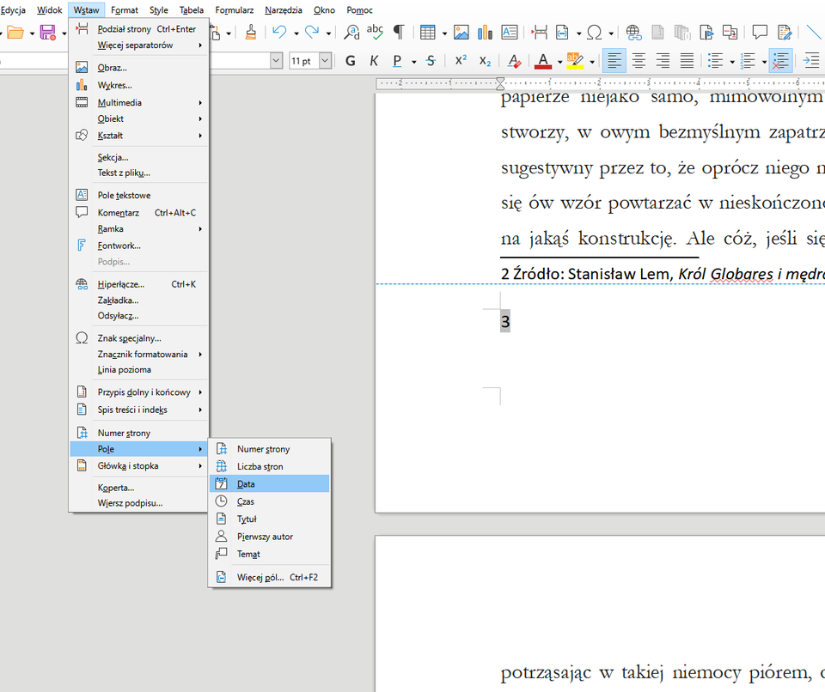Screen dimensions: 825x692
Task: Insert a chart via the toolbar icon
Action: coord(485,32)
